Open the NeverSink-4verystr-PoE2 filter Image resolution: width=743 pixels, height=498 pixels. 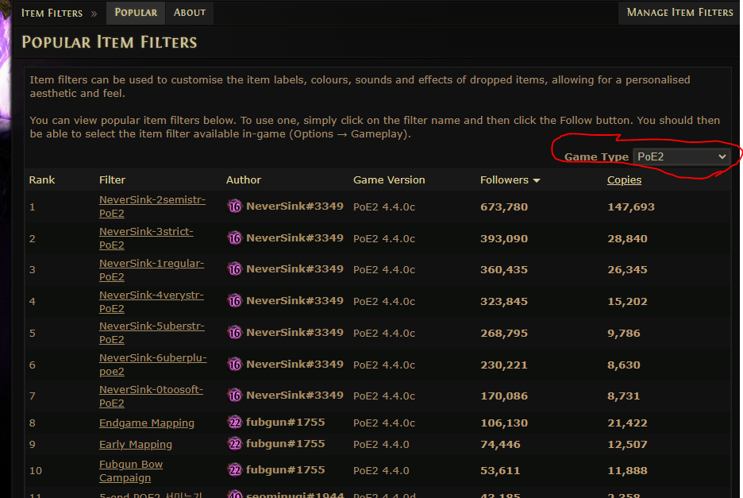pyautogui.click(x=151, y=302)
